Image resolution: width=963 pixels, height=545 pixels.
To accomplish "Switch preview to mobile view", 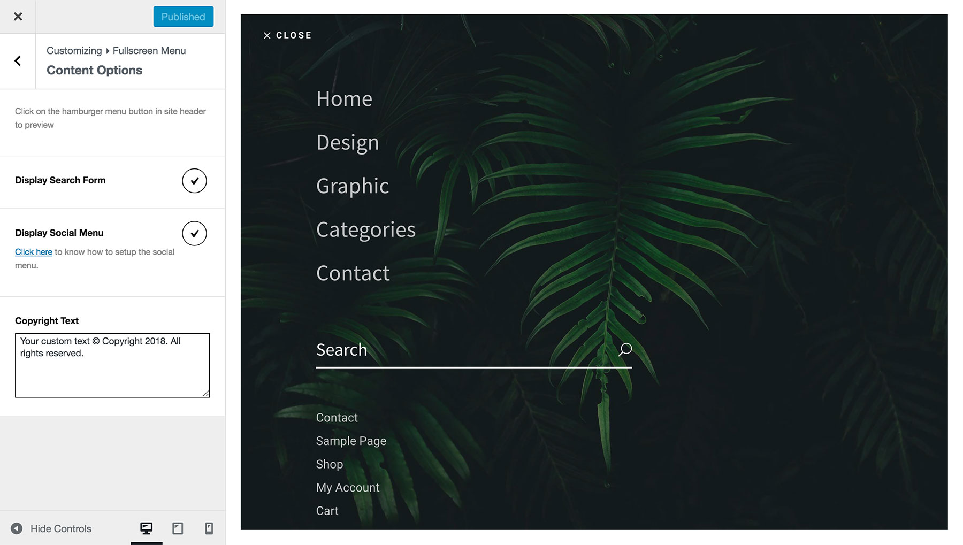I will pyautogui.click(x=208, y=528).
